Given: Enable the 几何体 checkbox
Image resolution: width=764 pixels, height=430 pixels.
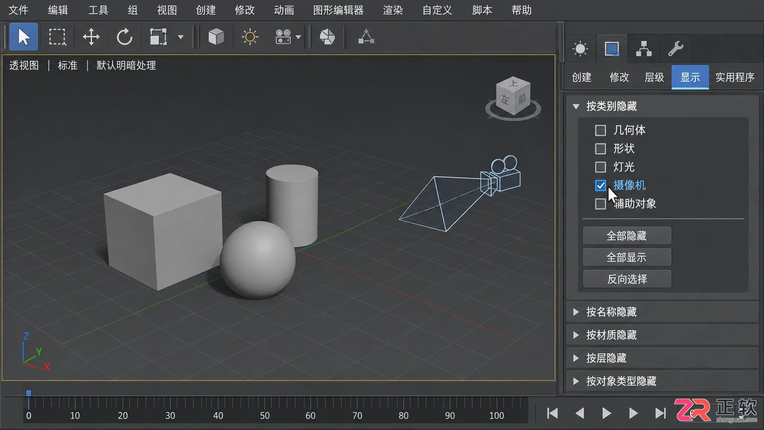Looking at the screenshot, I should point(601,130).
